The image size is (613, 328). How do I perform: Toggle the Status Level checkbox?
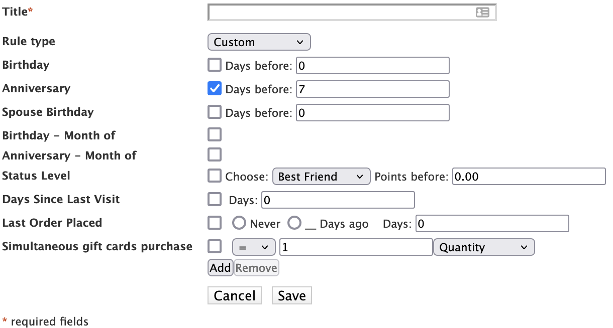pos(215,176)
